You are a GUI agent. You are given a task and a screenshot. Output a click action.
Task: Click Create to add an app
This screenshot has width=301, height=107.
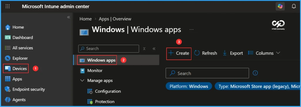coord(179,53)
